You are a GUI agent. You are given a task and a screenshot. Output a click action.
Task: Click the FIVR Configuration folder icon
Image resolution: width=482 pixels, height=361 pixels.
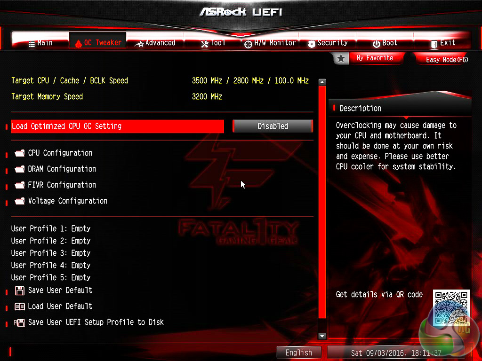[x=20, y=185]
